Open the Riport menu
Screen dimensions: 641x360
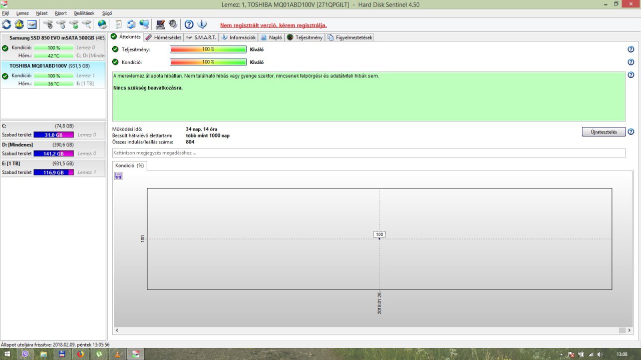61,13
